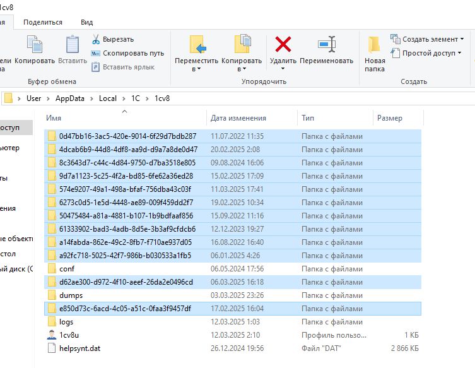Click the Move to (Переместить в) icon
The width and height of the screenshot is (475, 368).
tap(196, 45)
